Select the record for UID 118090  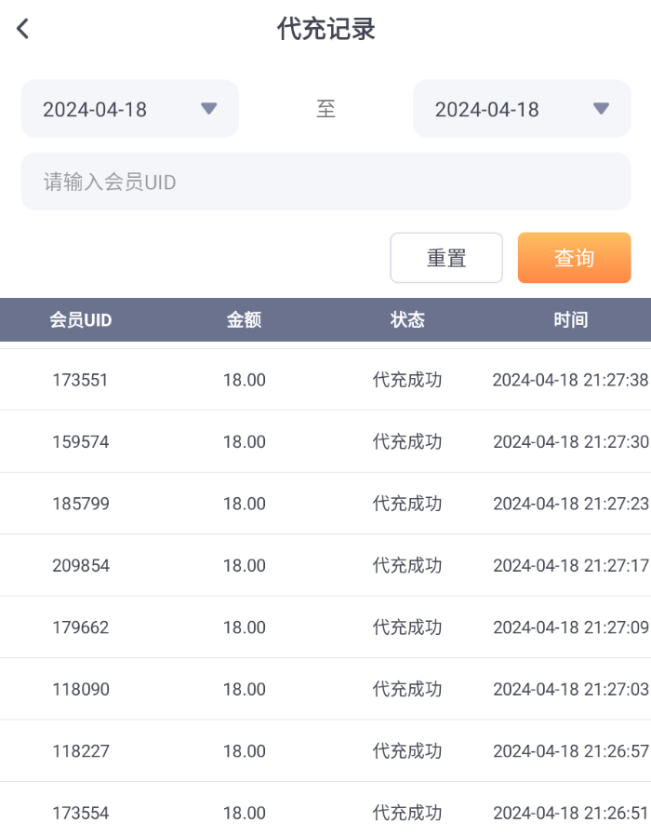pos(80,690)
